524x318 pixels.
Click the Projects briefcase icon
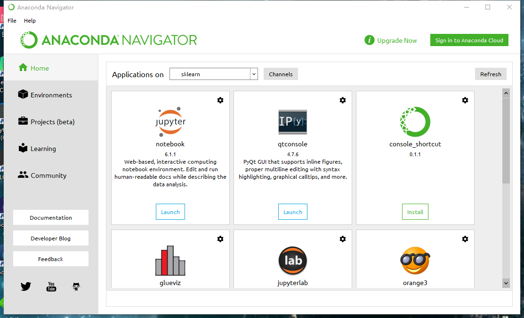point(23,121)
